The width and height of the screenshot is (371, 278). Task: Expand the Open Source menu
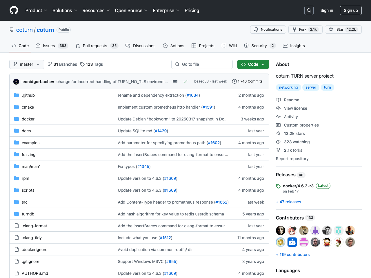pyautogui.click(x=131, y=10)
